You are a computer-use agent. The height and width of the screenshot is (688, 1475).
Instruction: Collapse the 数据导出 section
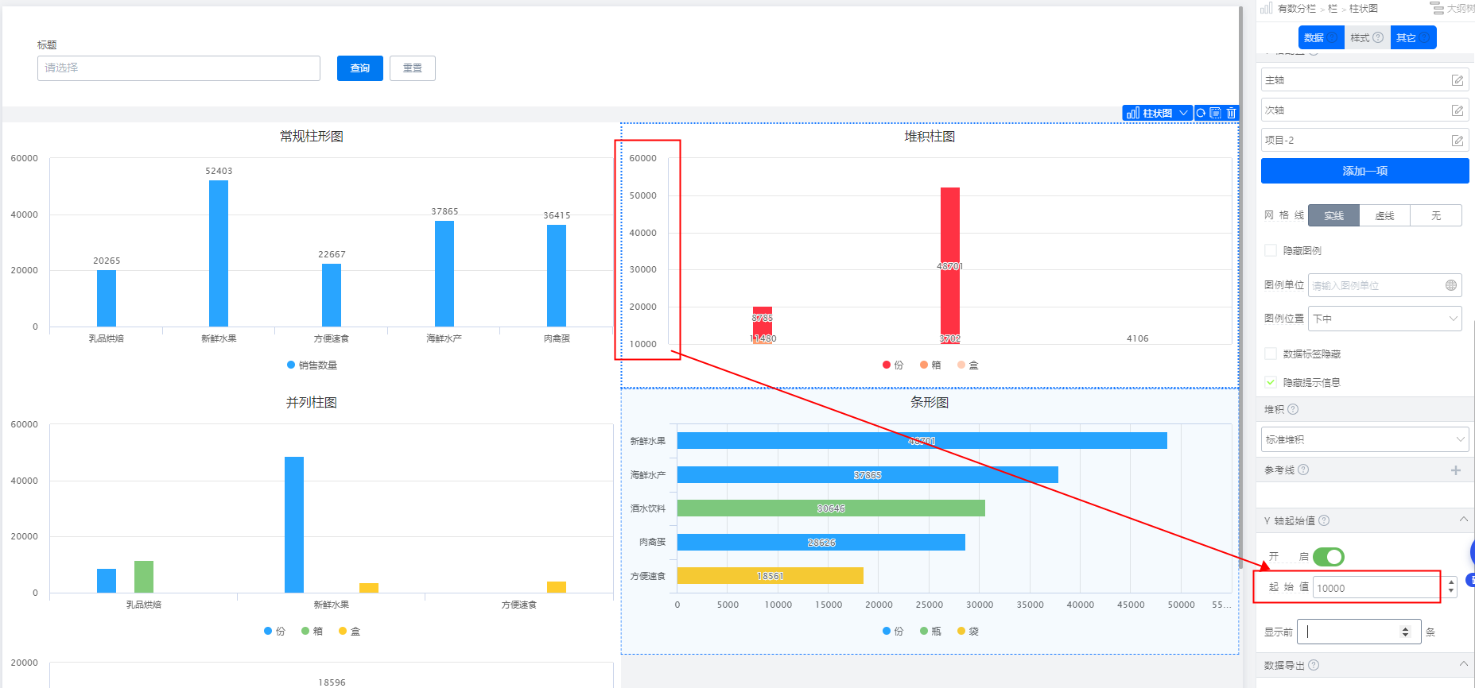pos(1464,663)
